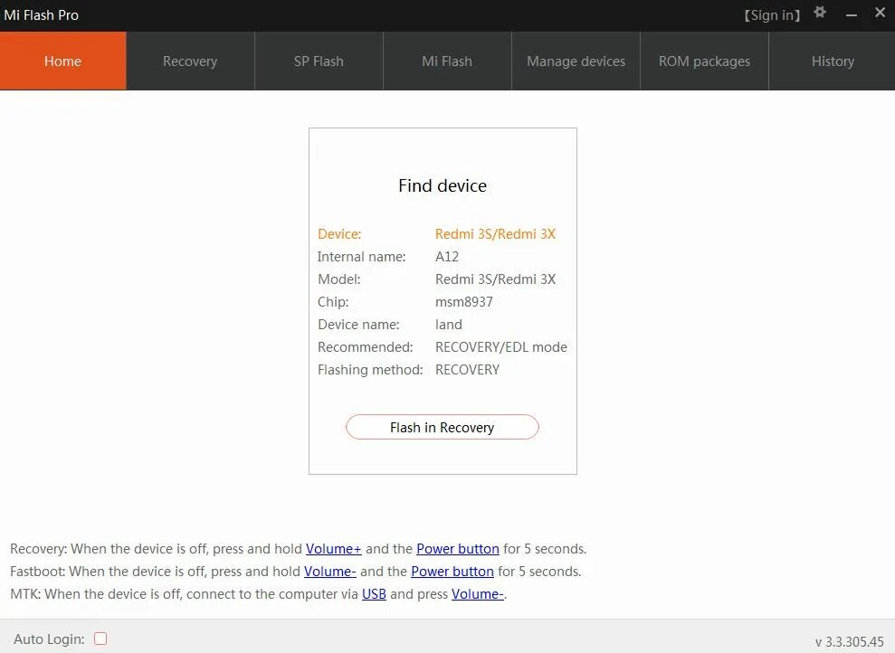Minimize the Mi Flash Pro window
The width and height of the screenshot is (895, 653).
[851, 15]
